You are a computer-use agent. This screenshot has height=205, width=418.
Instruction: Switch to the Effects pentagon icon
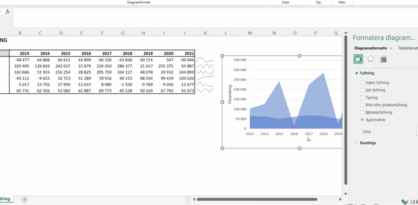(370, 59)
